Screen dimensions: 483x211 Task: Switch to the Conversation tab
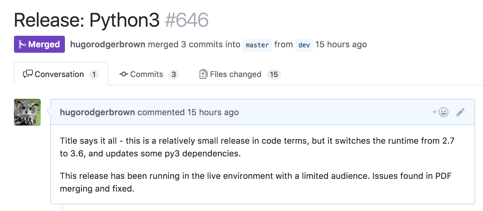(x=59, y=74)
